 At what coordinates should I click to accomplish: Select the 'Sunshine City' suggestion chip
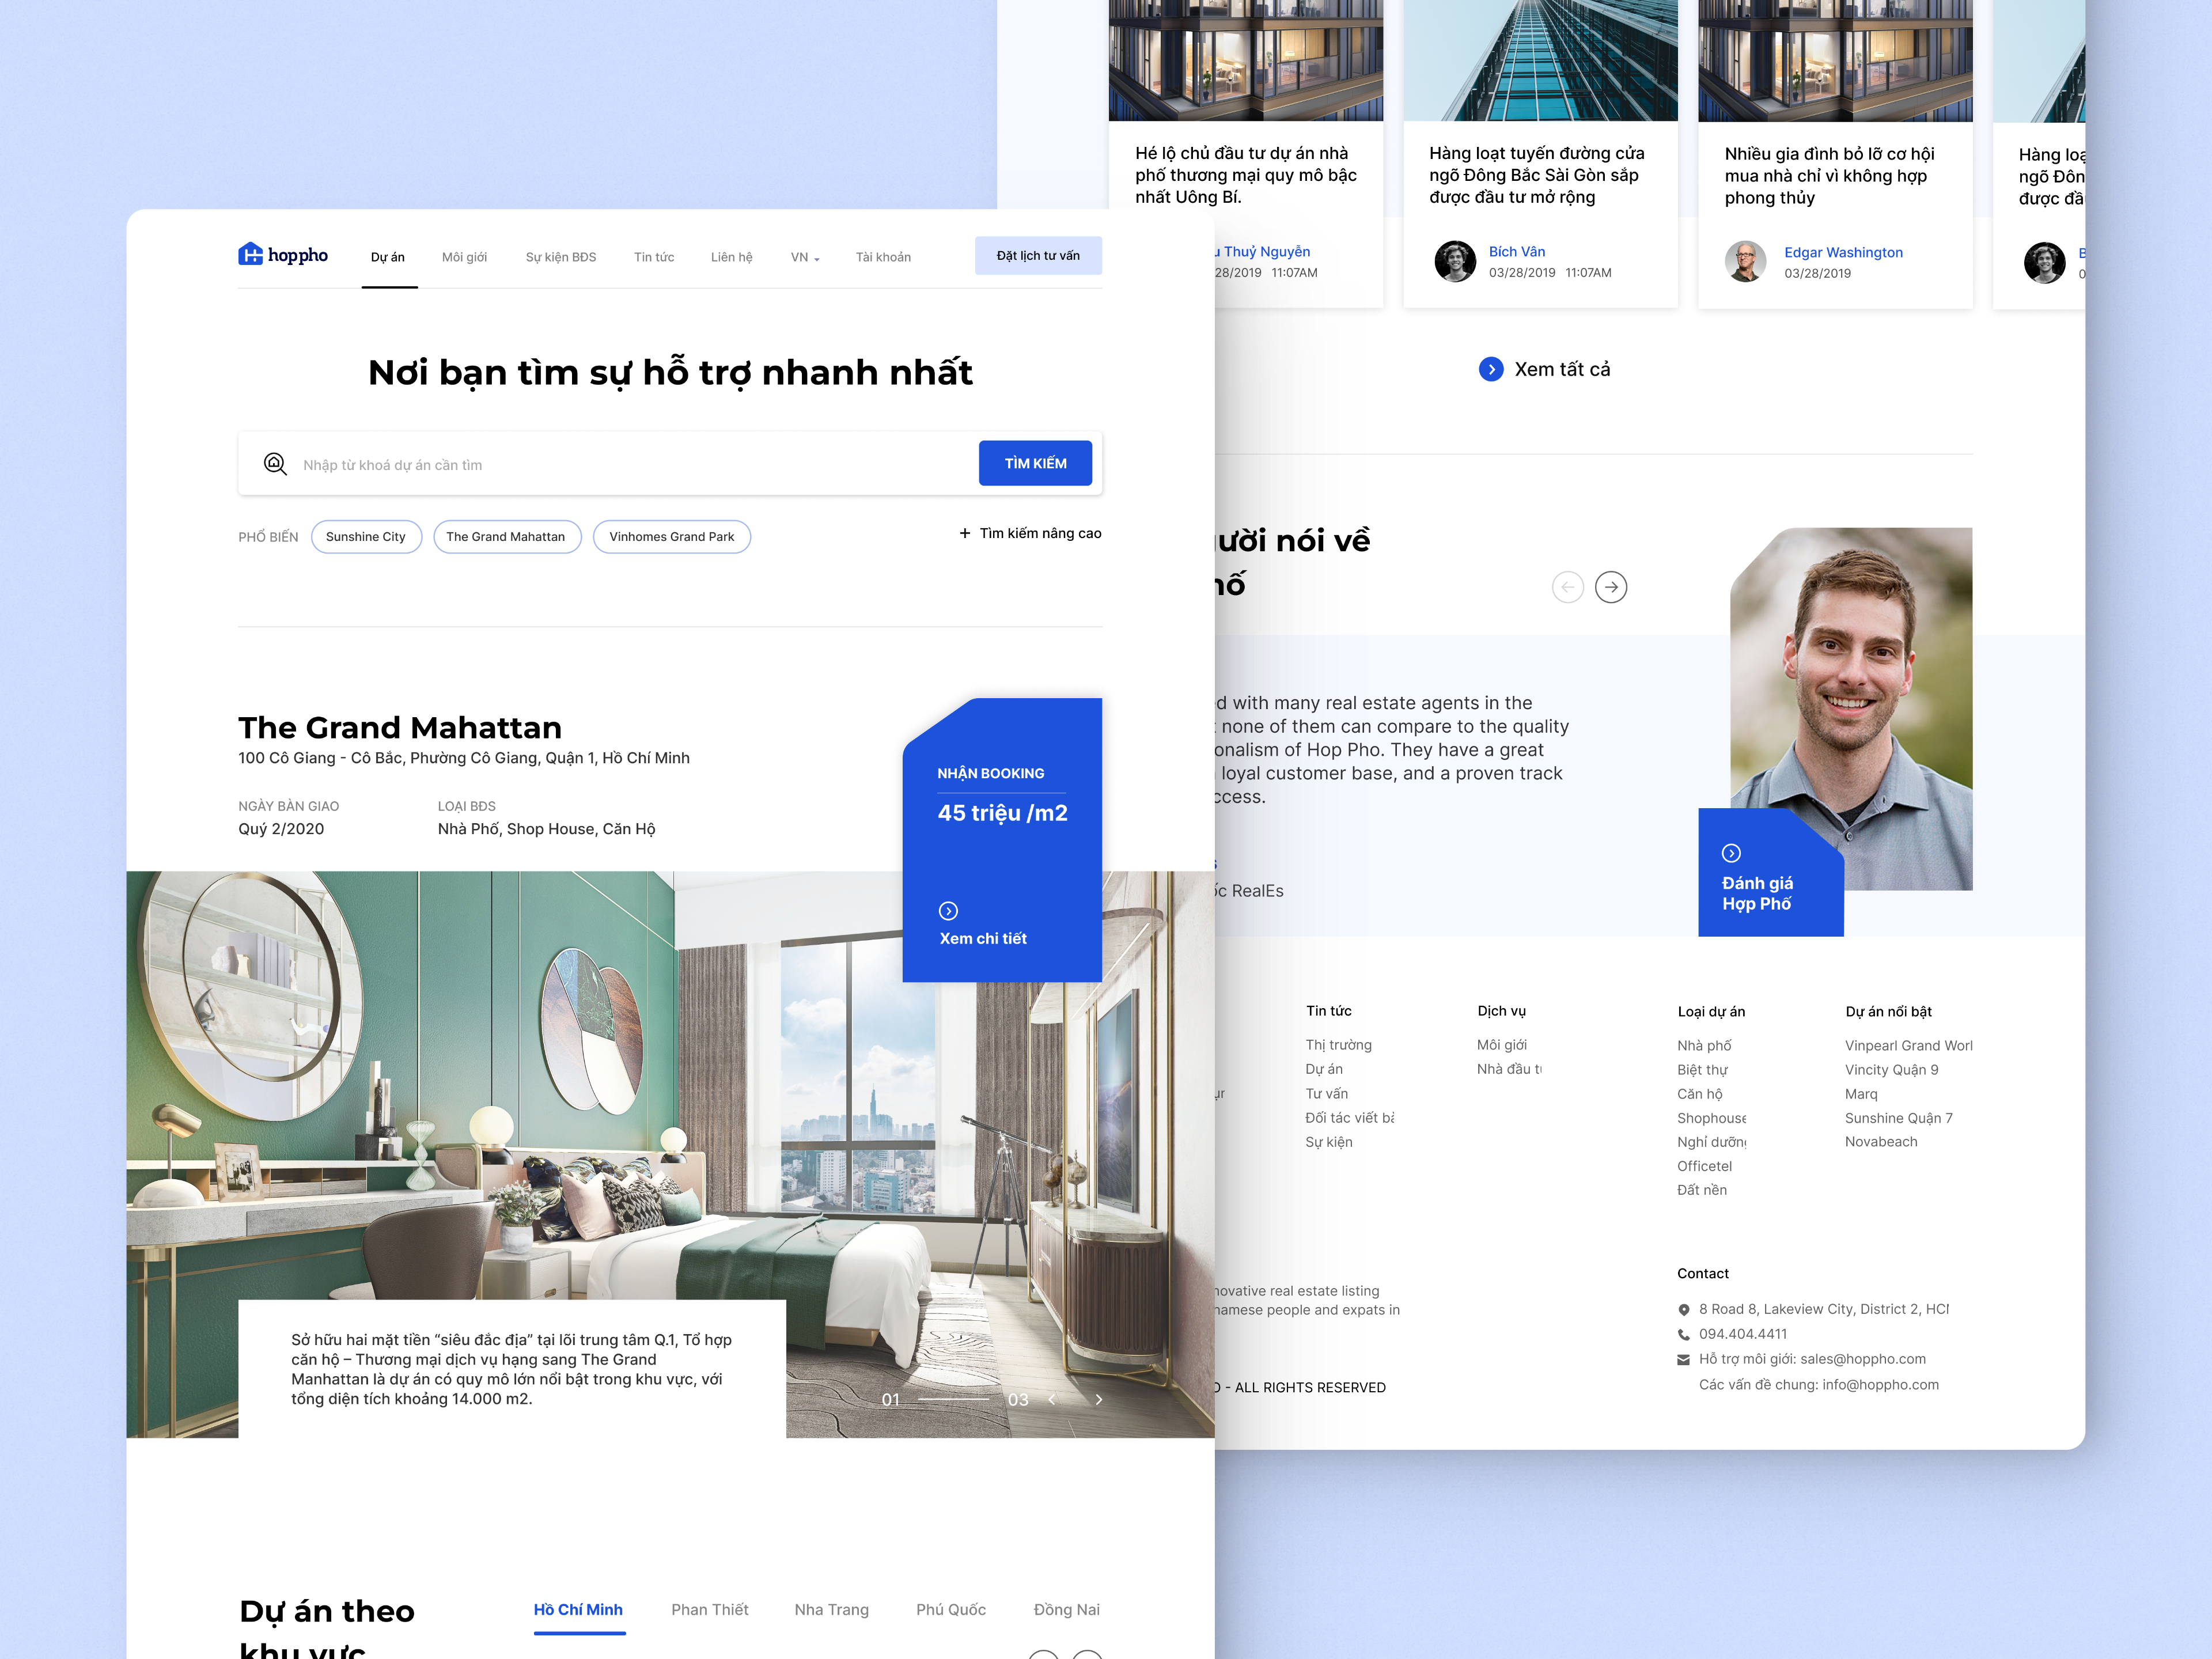(x=366, y=536)
